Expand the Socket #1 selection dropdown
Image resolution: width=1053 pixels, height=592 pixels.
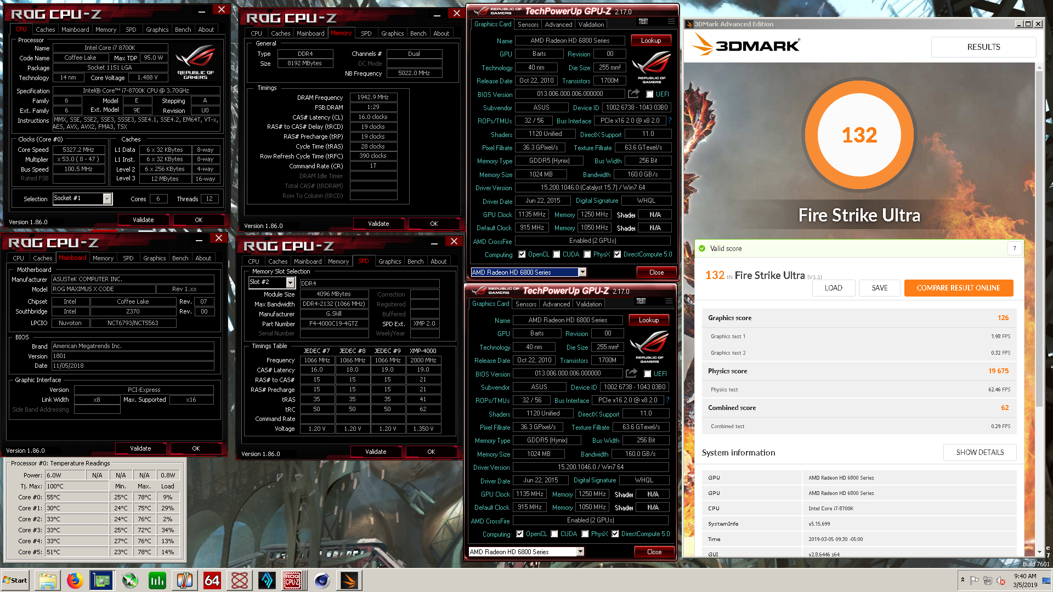[107, 198]
